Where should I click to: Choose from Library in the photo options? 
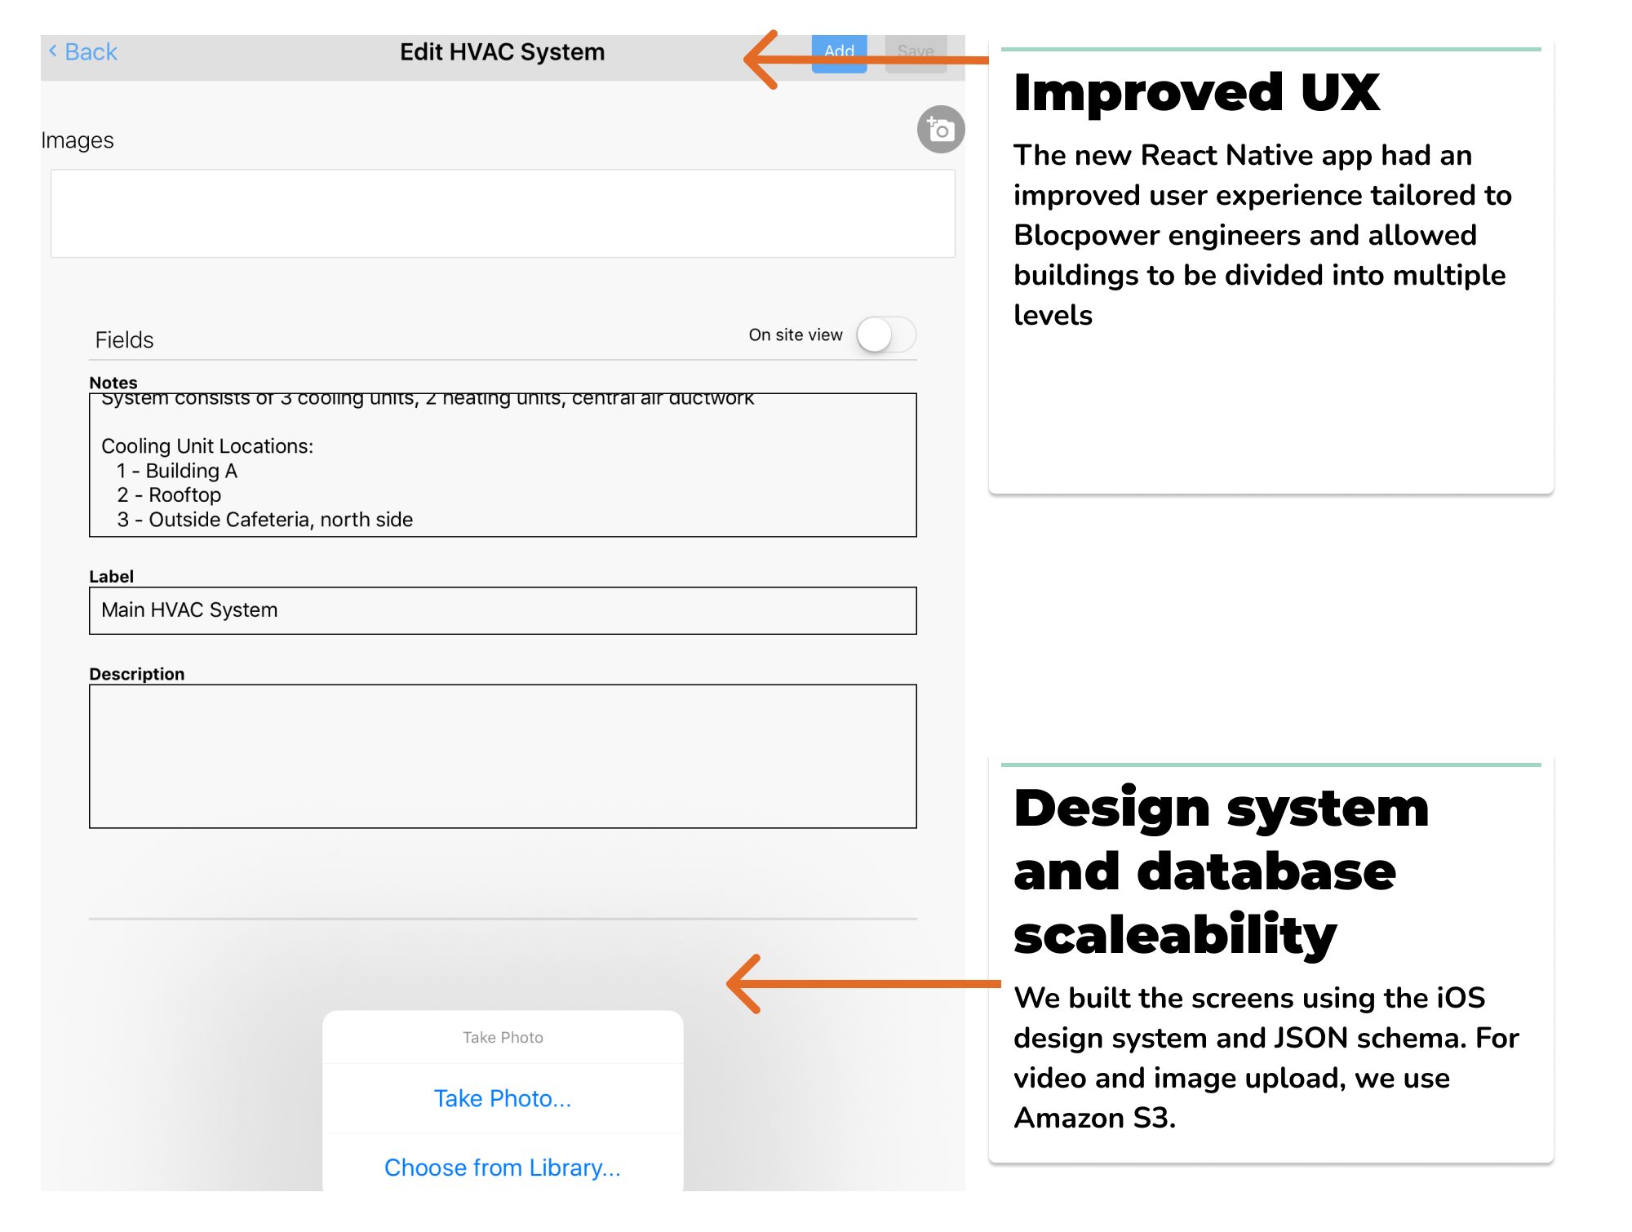(502, 1167)
